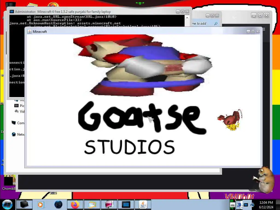
Task: Minimize the small Explorer window behind
Action: 208,16
